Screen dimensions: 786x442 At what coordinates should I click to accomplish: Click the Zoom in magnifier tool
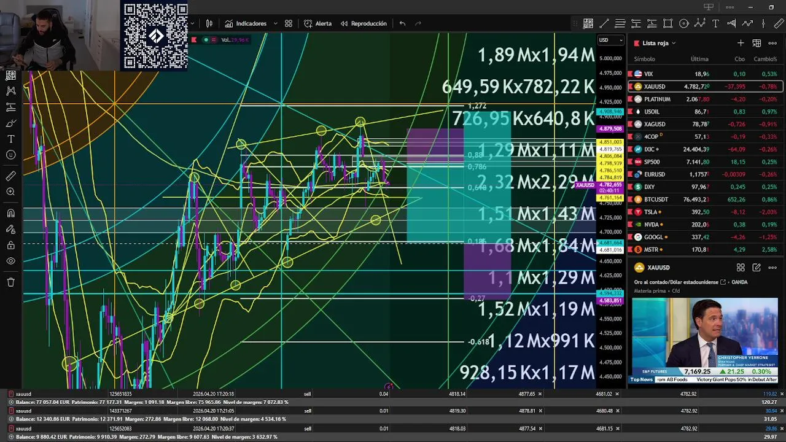coord(10,192)
